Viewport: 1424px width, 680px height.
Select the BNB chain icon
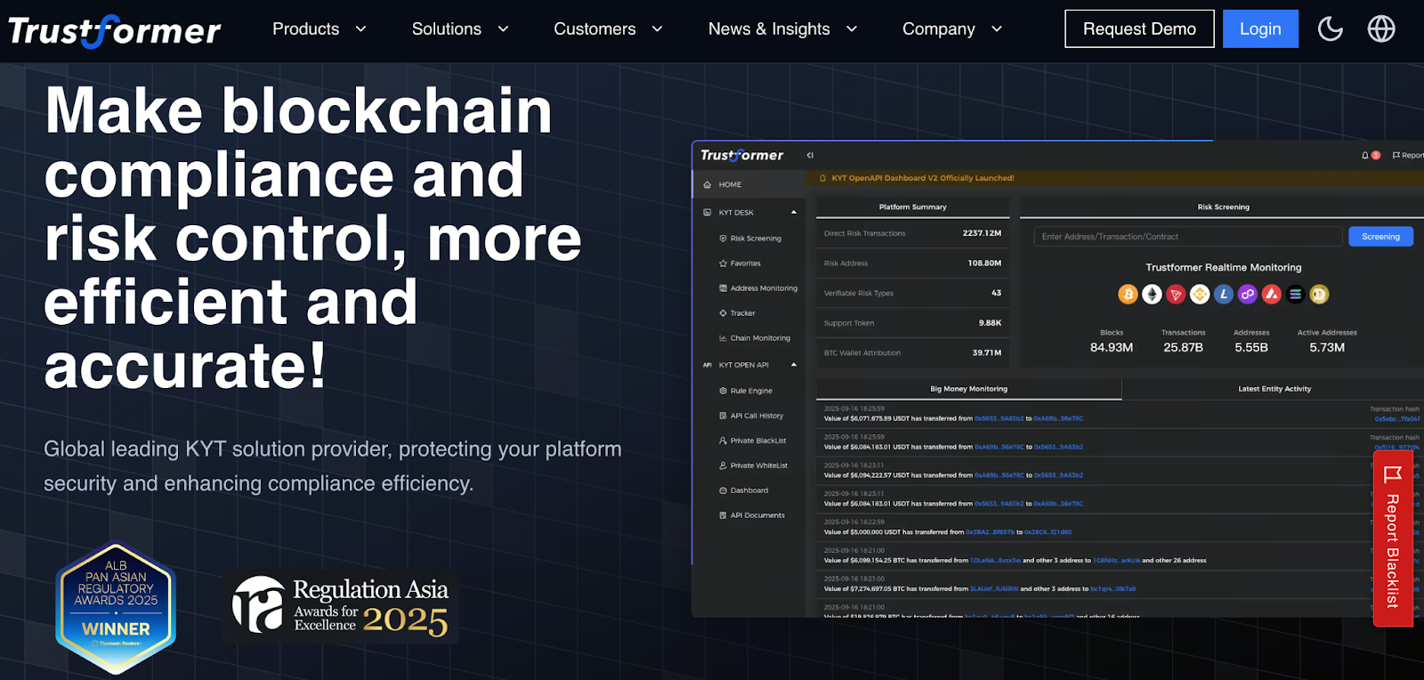[1200, 294]
